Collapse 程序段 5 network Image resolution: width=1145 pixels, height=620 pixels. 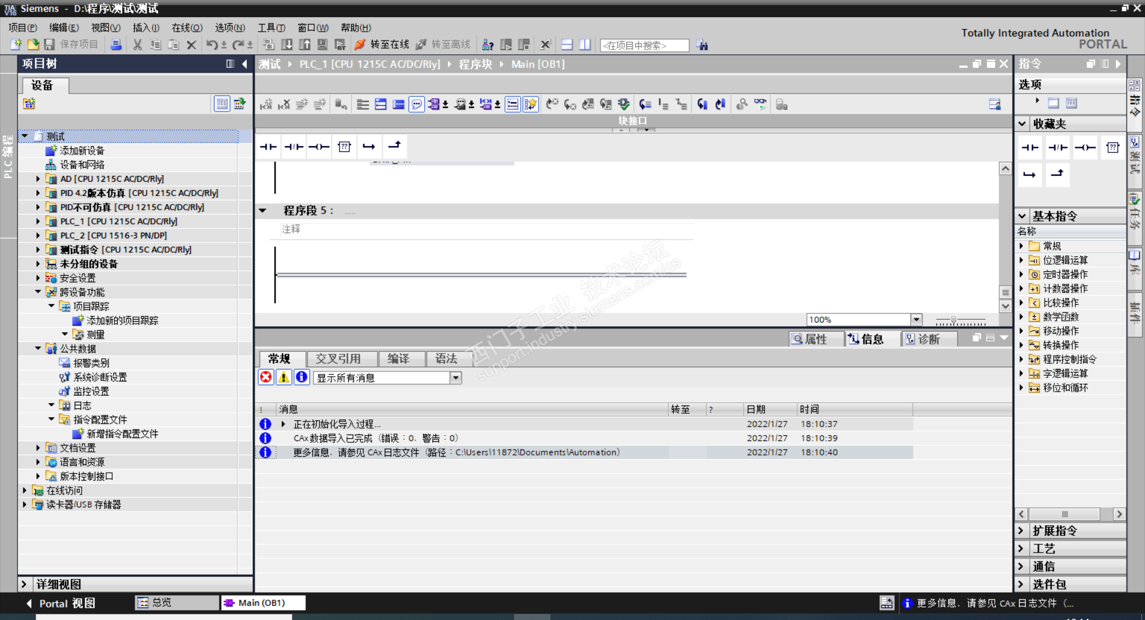coord(262,210)
